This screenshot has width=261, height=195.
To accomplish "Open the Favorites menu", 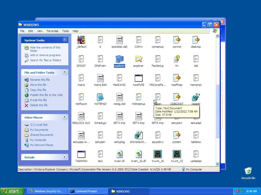I will (x=53, y=31).
